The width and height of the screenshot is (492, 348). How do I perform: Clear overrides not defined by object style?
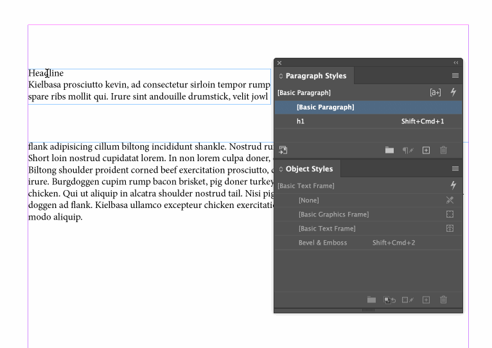[389, 300]
